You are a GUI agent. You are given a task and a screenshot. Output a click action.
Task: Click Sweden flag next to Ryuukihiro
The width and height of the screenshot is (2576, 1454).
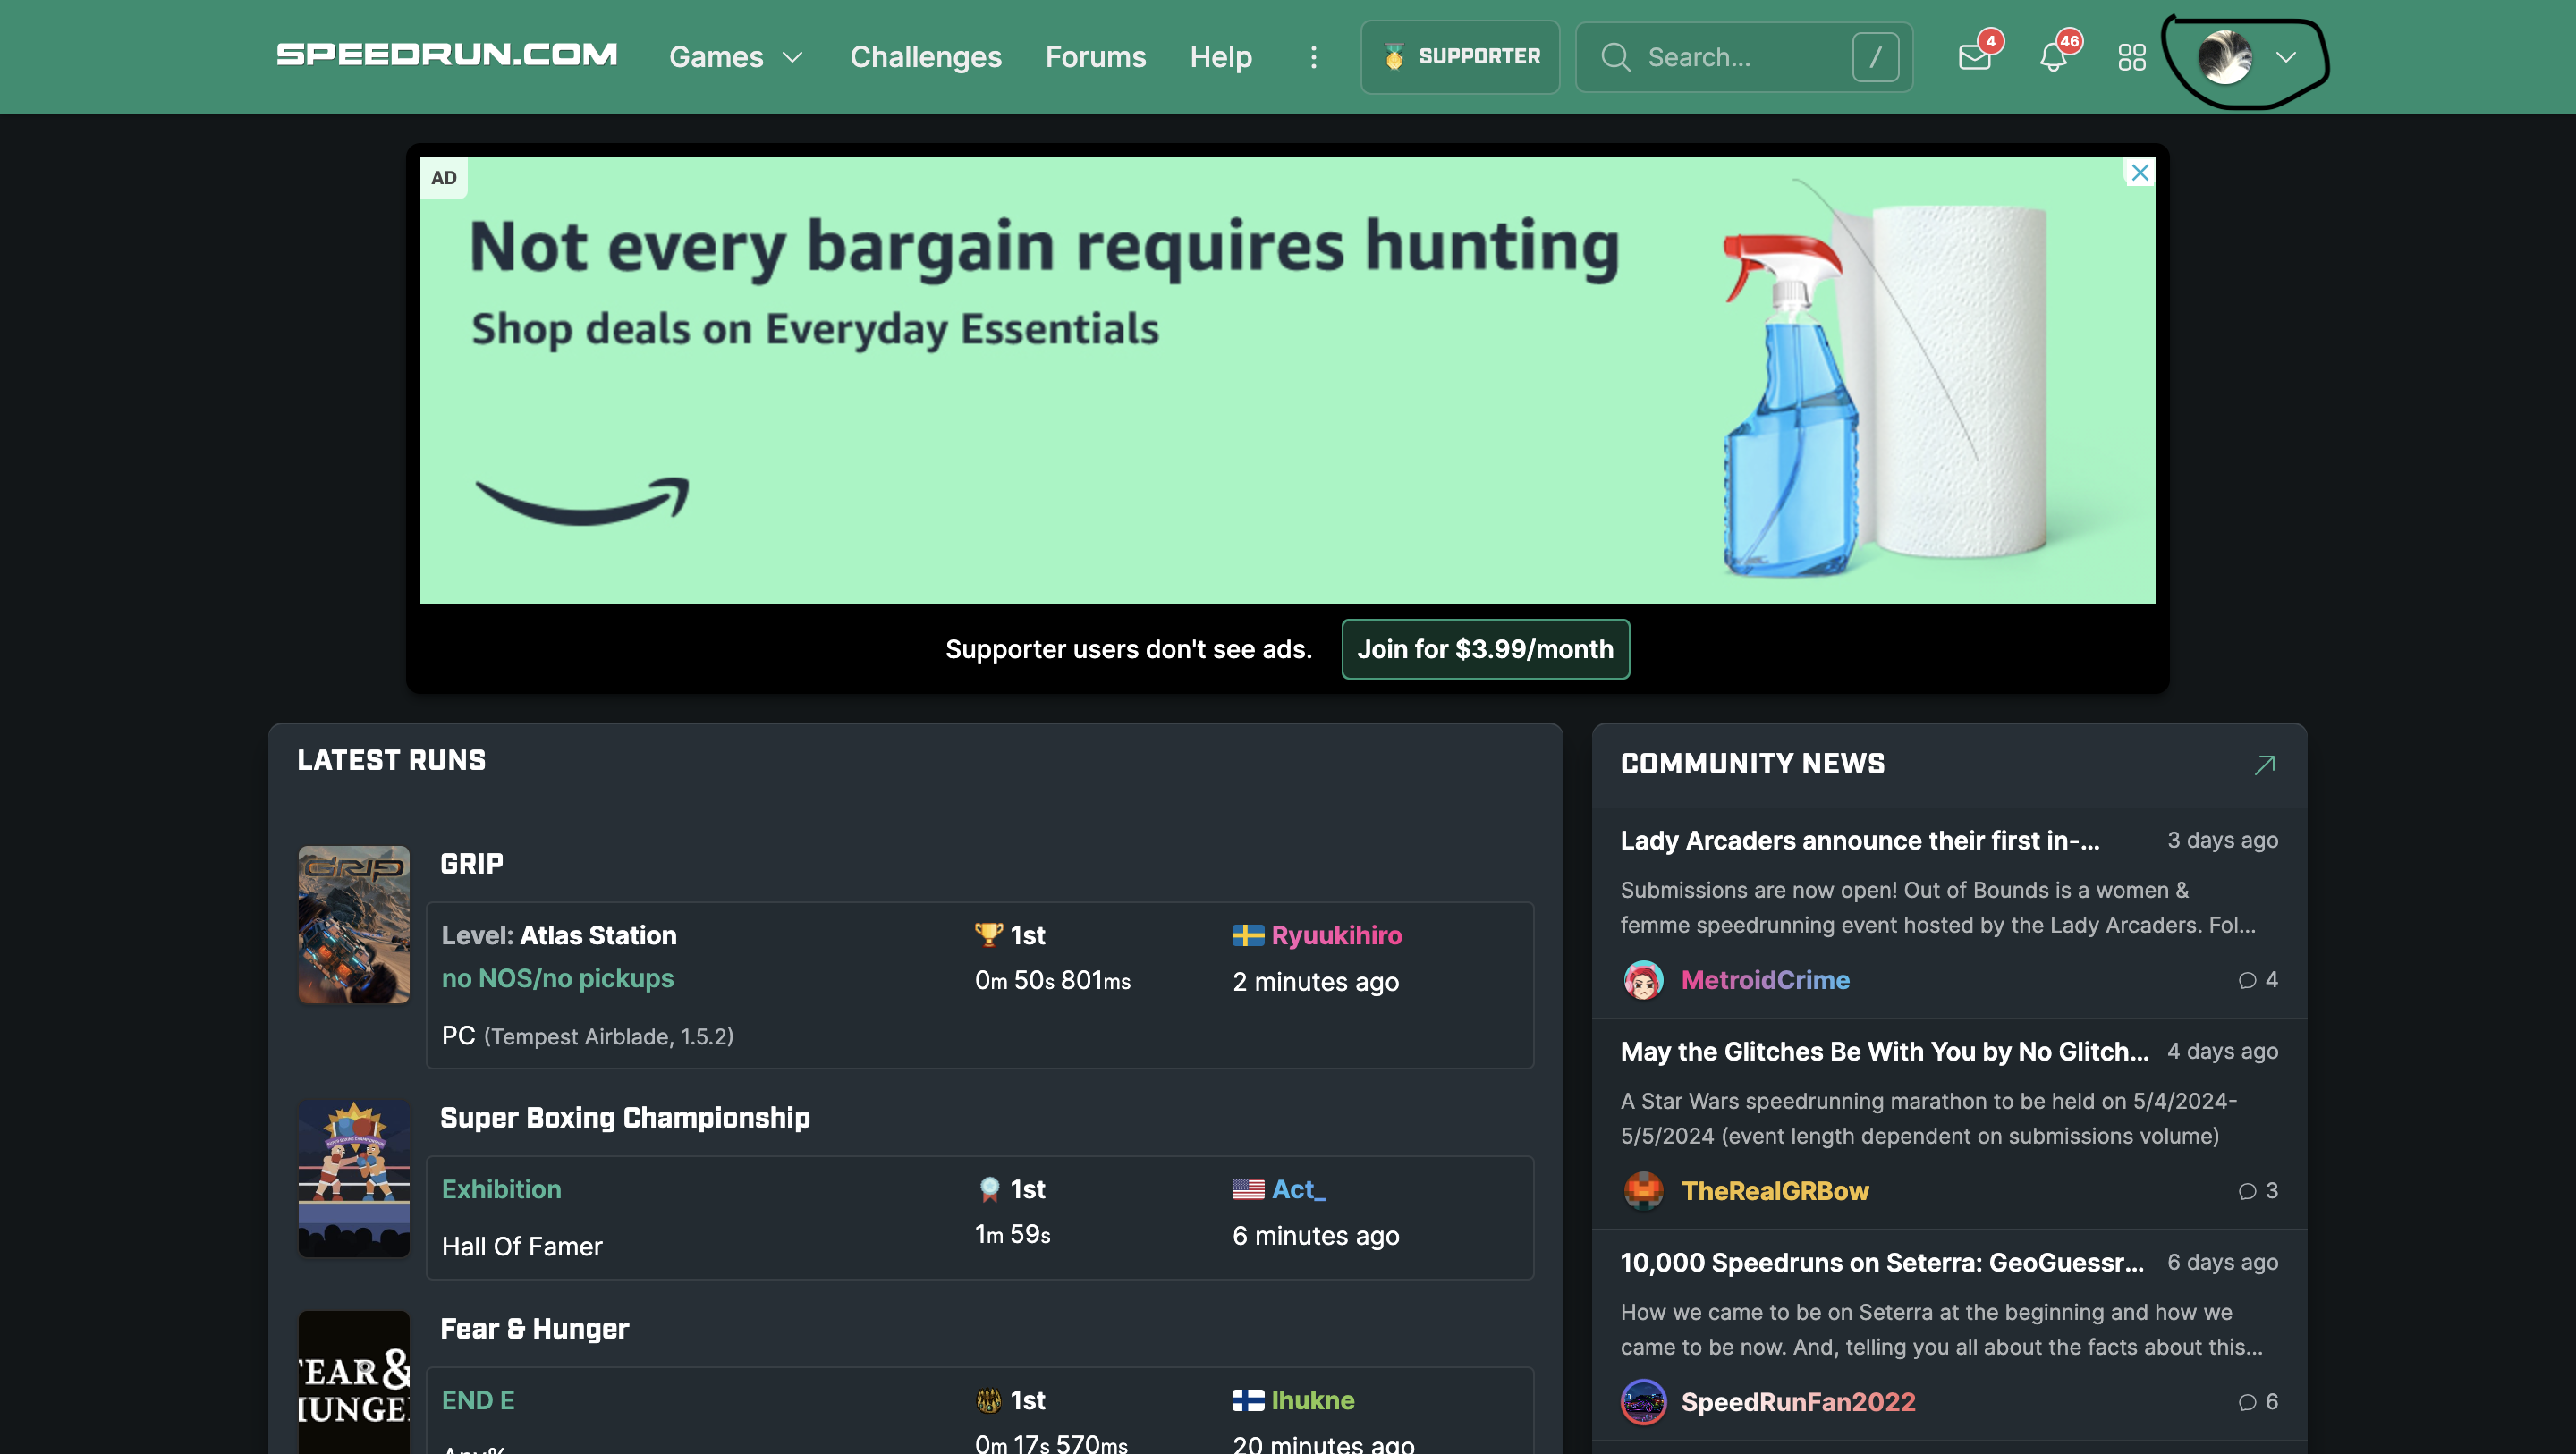(x=1247, y=935)
